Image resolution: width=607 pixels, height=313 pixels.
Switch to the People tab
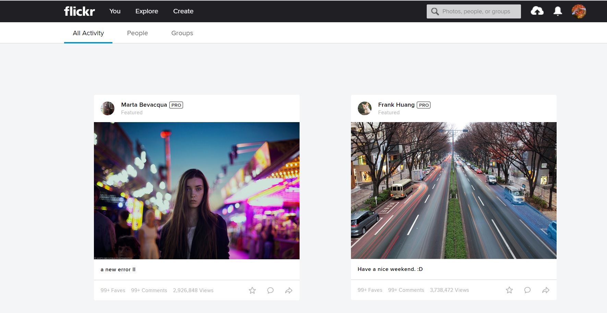click(x=137, y=33)
